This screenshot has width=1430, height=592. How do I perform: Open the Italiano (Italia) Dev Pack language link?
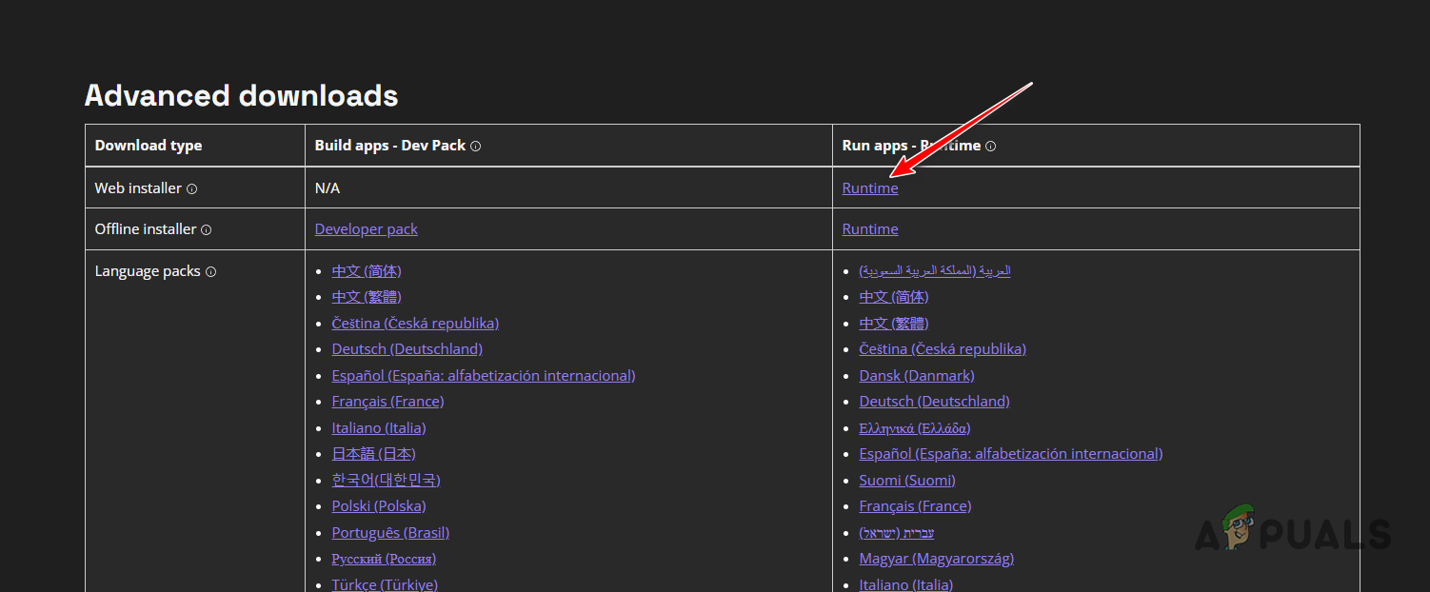[x=378, y=427]
